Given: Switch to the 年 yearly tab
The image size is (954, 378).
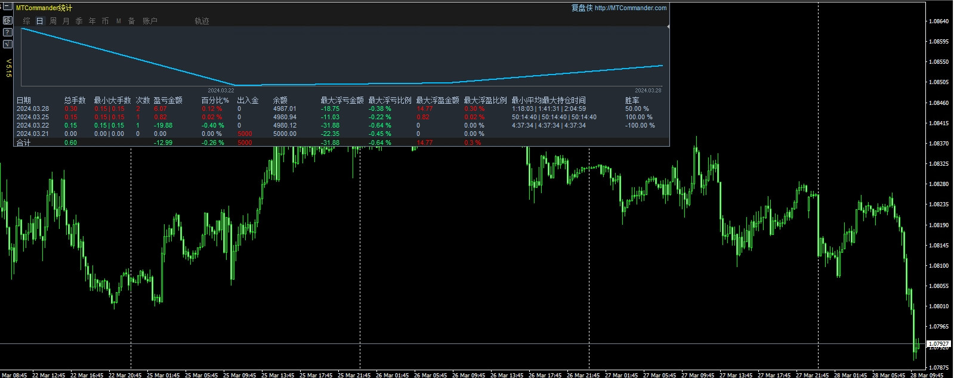Looking at the screenshot, I should point(92,21).
